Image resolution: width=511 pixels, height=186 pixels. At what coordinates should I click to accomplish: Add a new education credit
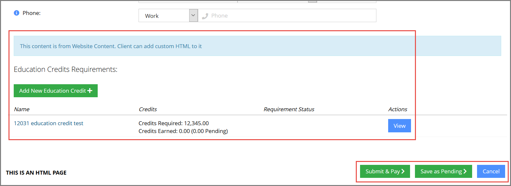click(x=56, y=91)
